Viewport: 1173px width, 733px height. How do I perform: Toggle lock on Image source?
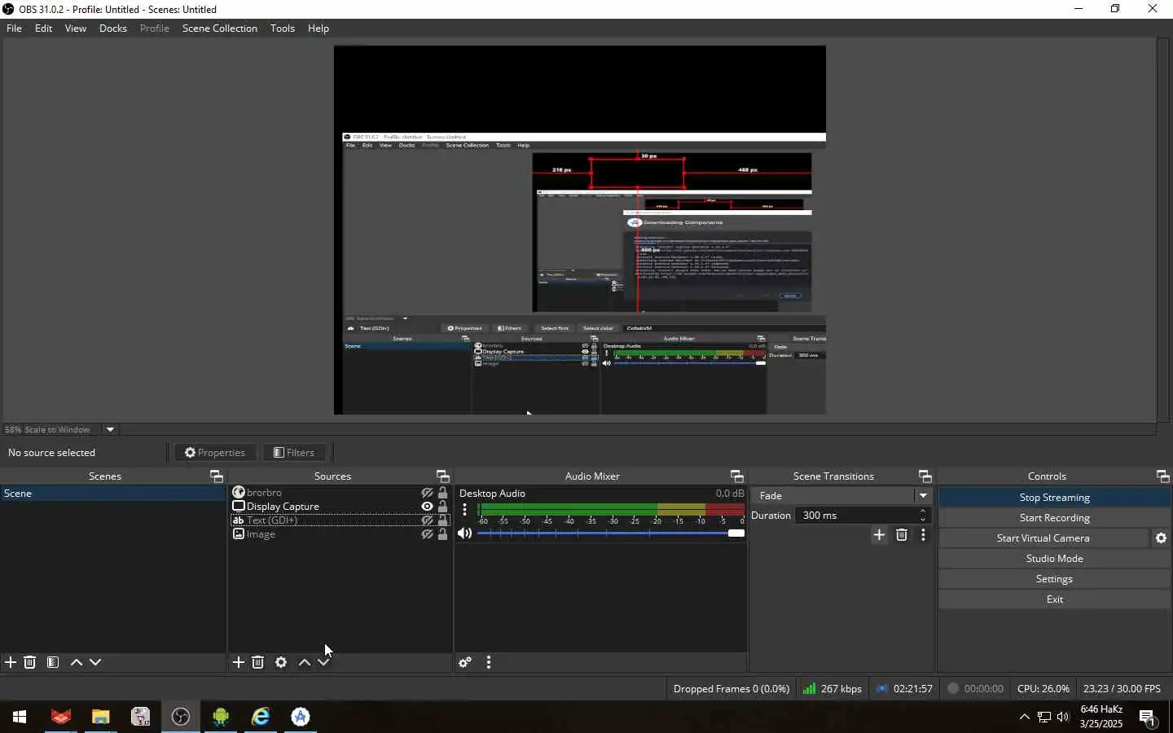(443, 534)
